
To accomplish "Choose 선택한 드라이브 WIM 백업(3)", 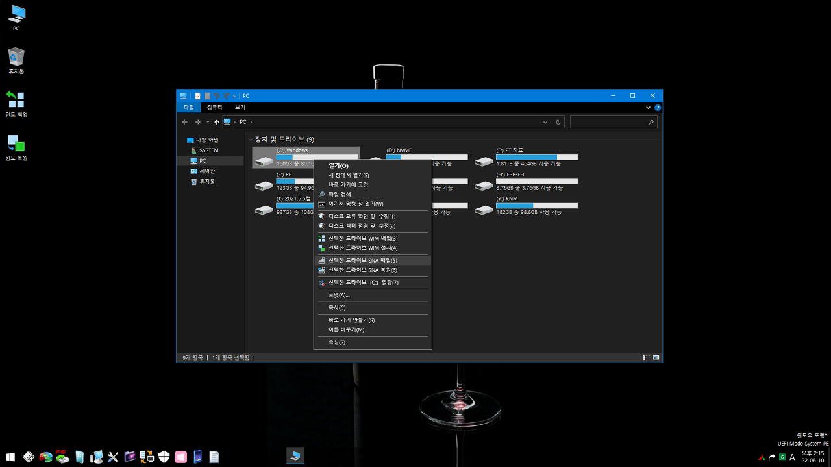I will pos(373,238).
